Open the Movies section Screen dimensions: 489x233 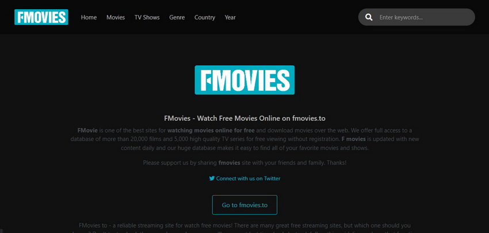pos(116,17)
